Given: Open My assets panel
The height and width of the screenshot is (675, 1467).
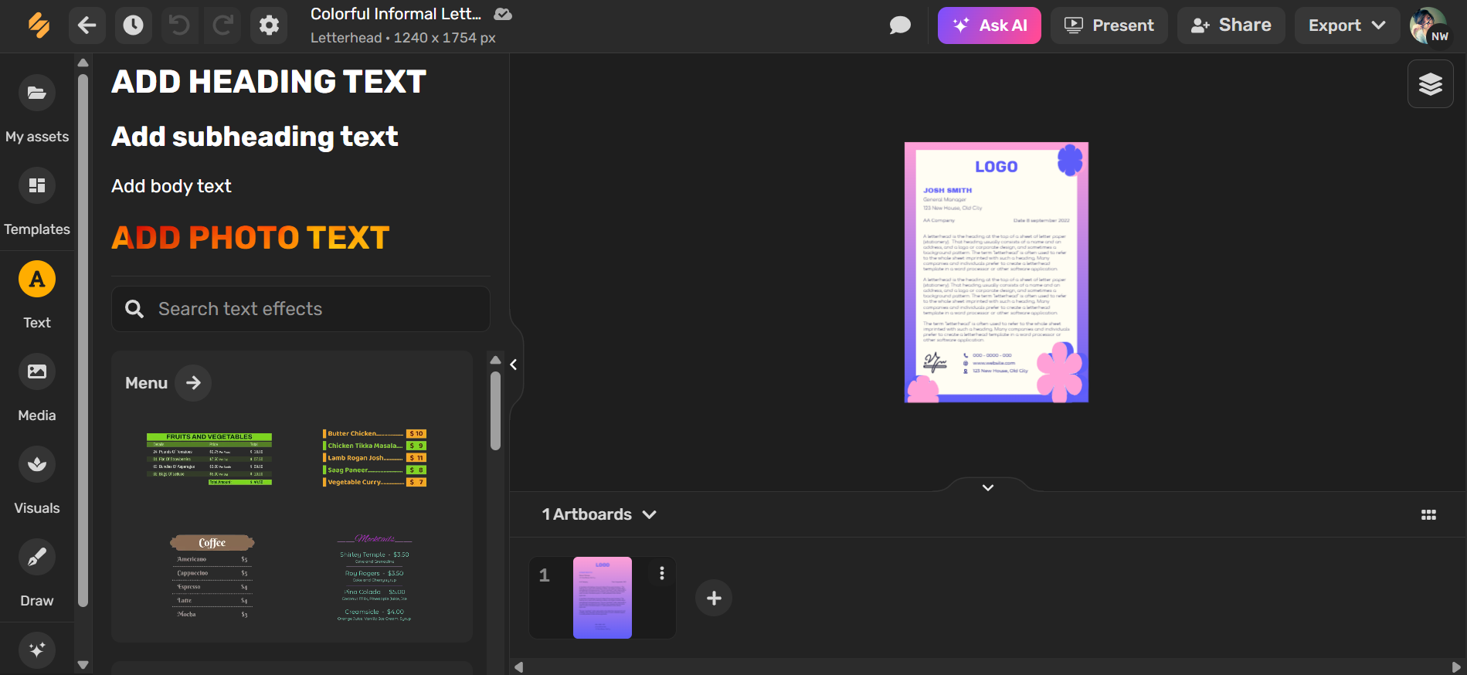Looking at the screenshot, I should (37, 110).
